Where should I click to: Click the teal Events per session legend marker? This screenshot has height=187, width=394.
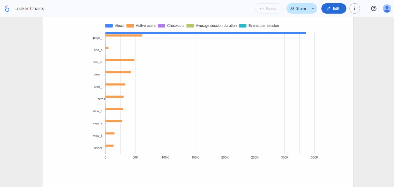click(242, 26)
